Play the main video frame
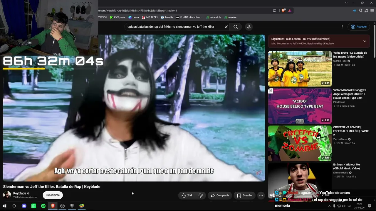 [134, 108]
